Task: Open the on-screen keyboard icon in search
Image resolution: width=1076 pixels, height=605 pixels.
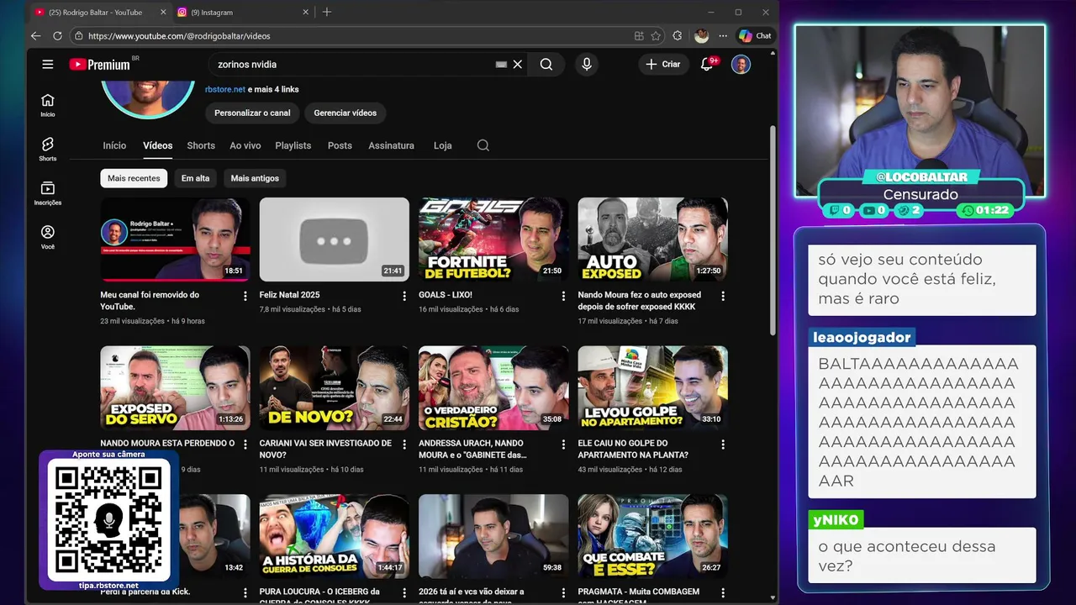Action: pyautogui.click(x=501, y=64)
